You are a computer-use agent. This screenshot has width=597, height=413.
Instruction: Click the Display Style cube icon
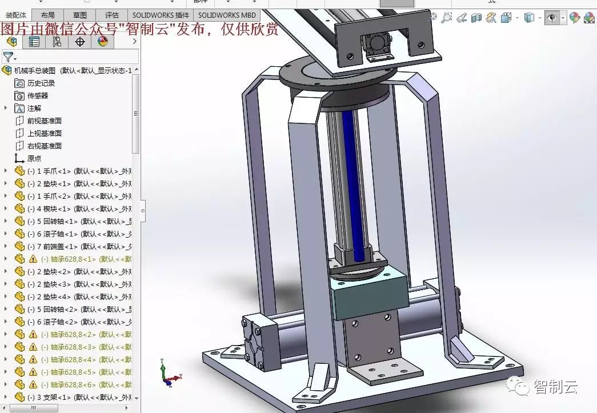click(529, 18)
